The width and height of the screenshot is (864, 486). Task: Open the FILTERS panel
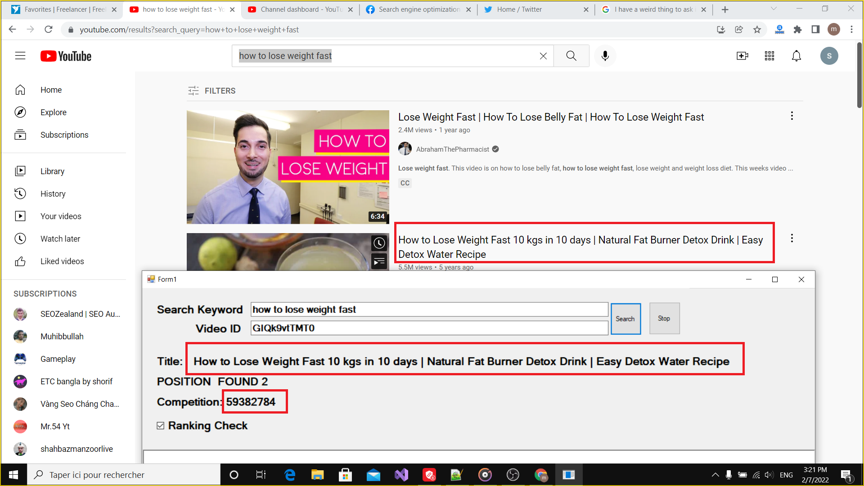(x=212, y=91)
